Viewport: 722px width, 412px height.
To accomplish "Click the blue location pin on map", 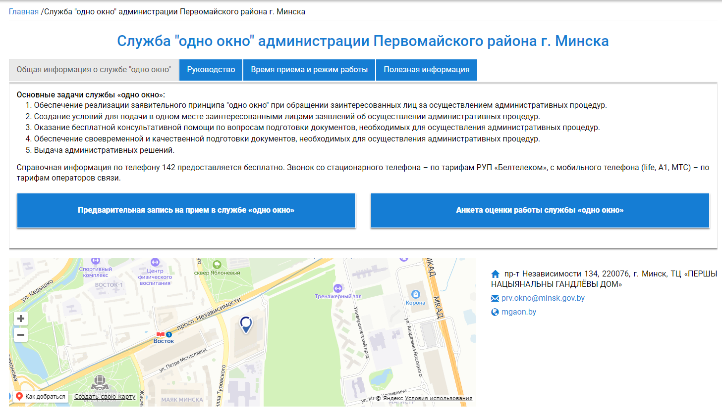I will click(x=246, y=324).
